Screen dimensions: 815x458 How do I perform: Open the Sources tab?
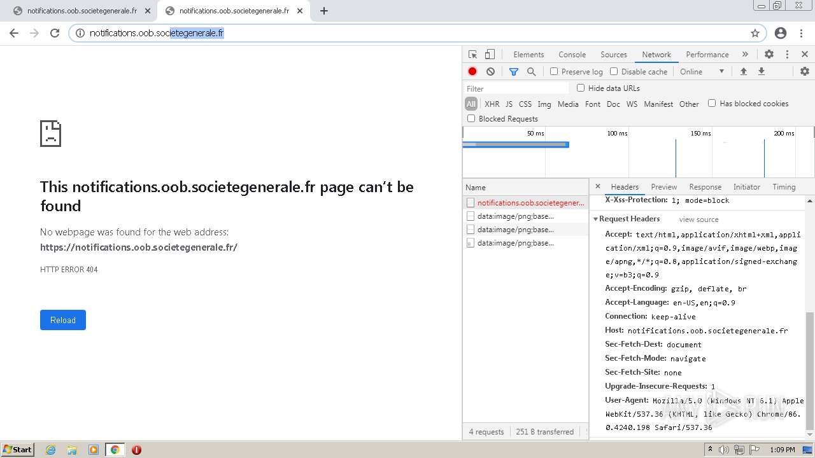[614, 54]
